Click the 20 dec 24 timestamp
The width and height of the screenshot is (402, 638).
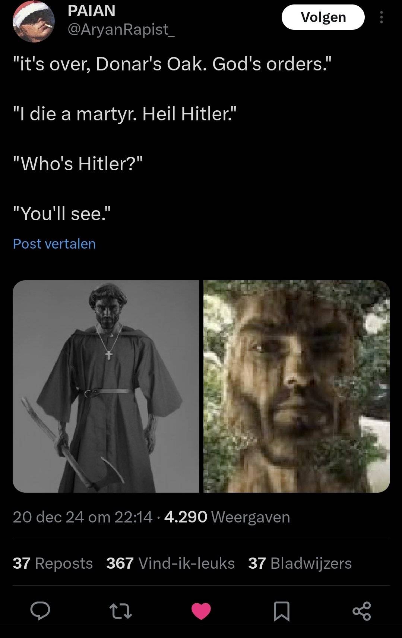[x=83, y=517]
